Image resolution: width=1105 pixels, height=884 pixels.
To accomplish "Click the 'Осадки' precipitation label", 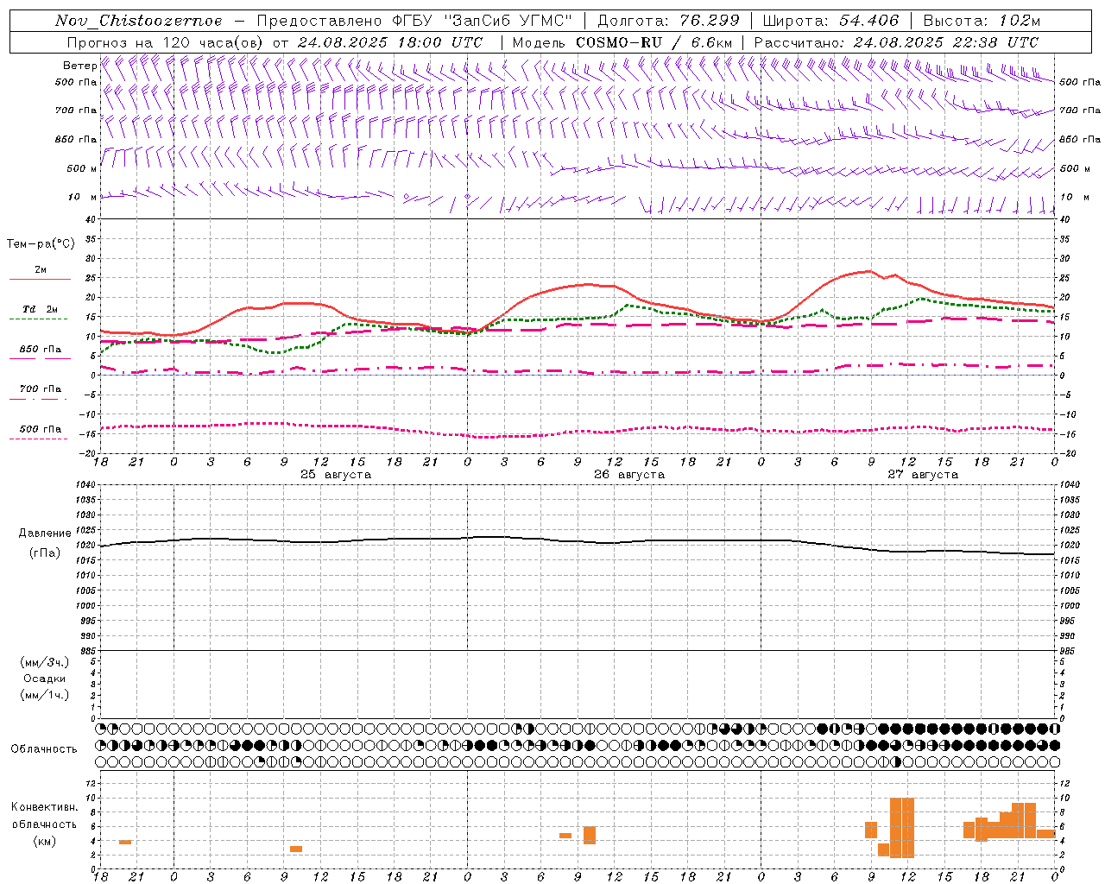I will coord(45,679).
